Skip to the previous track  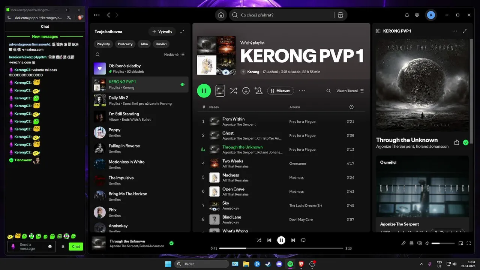pyautogui.click(x=269, y=240)
